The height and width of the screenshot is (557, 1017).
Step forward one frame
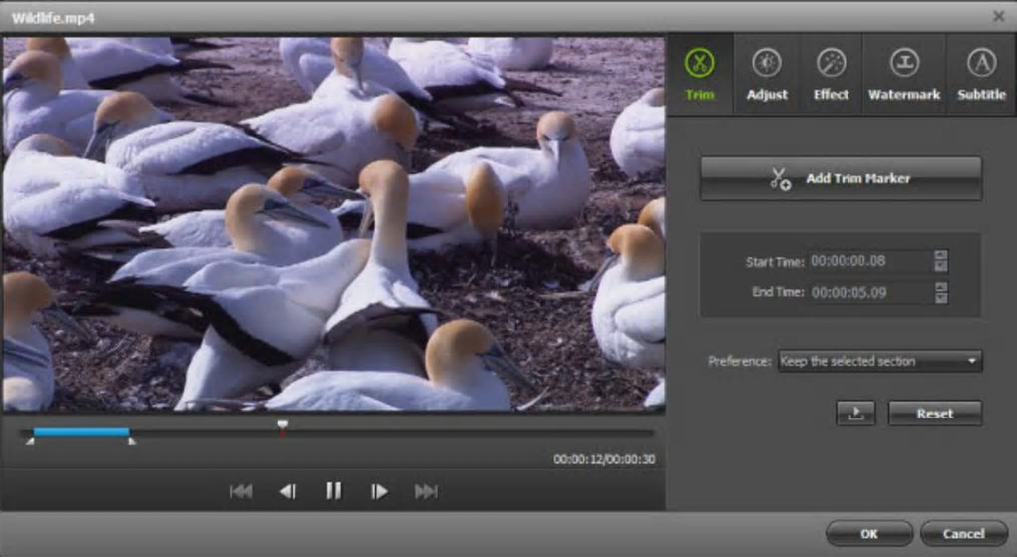pos(379,490)
